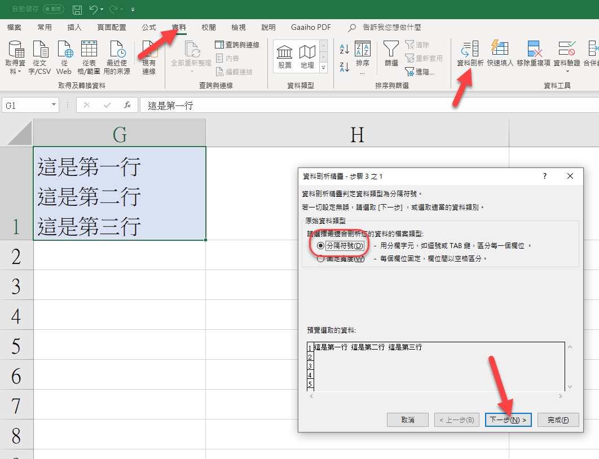Click the sort A to Z ascending icon
Viewport: 599px width, 459px height.
coord(345,50)
